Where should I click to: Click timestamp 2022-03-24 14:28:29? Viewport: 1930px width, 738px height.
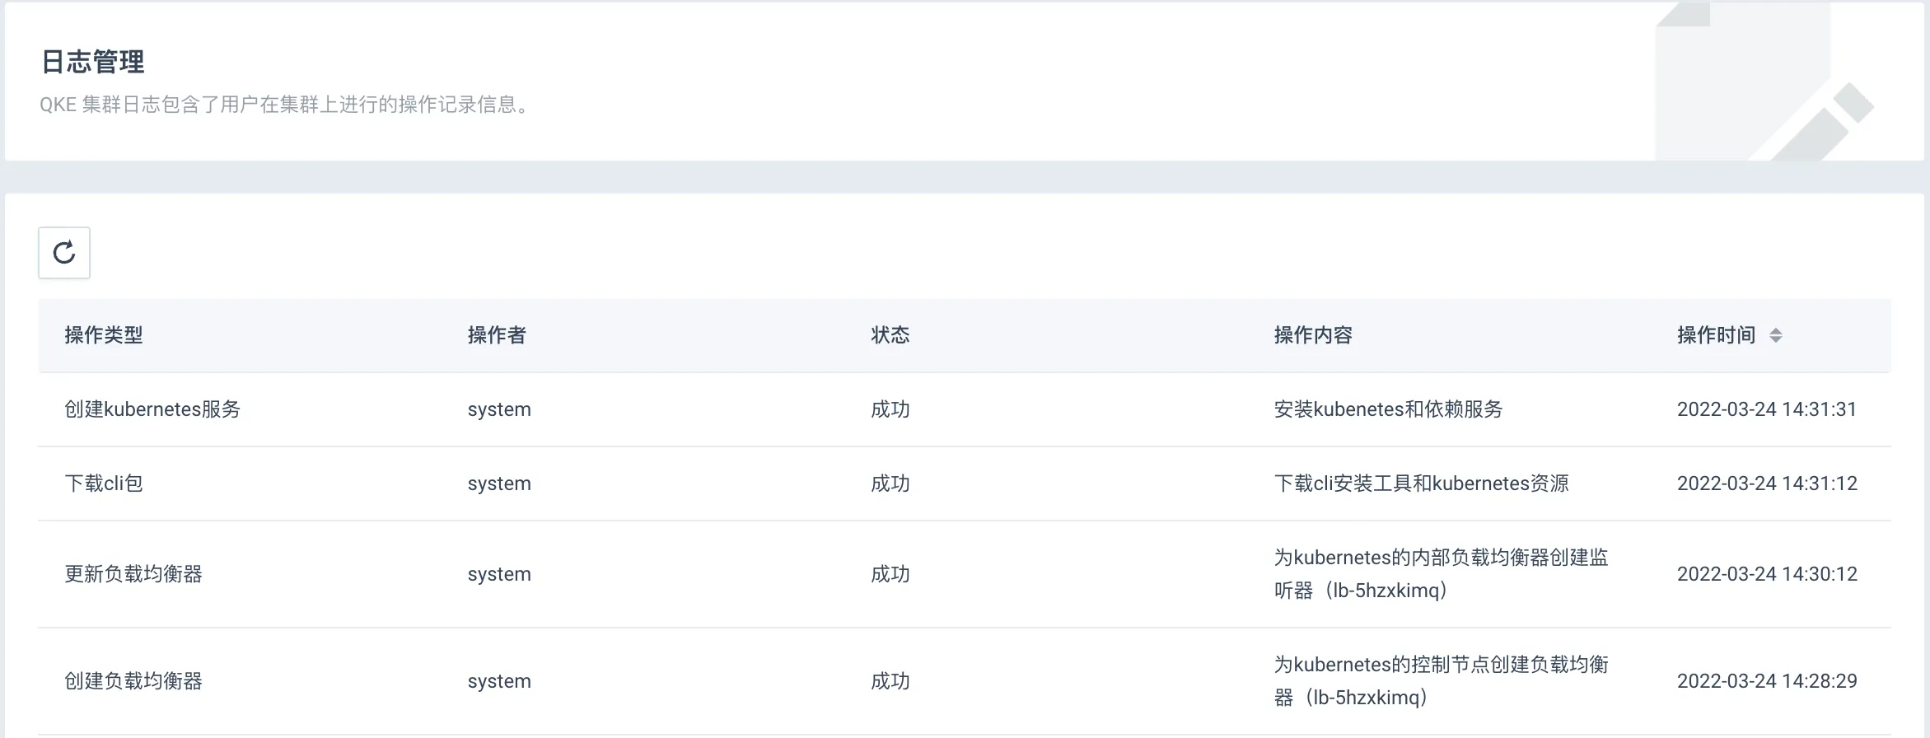pyautogui.click(x=1767, y=681)
